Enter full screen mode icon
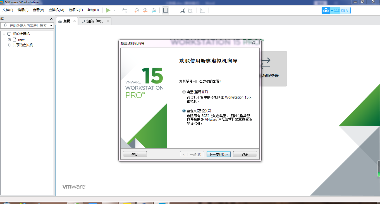Image resolution: width=380 pixels, height=204 pixels. click(182, 10)
